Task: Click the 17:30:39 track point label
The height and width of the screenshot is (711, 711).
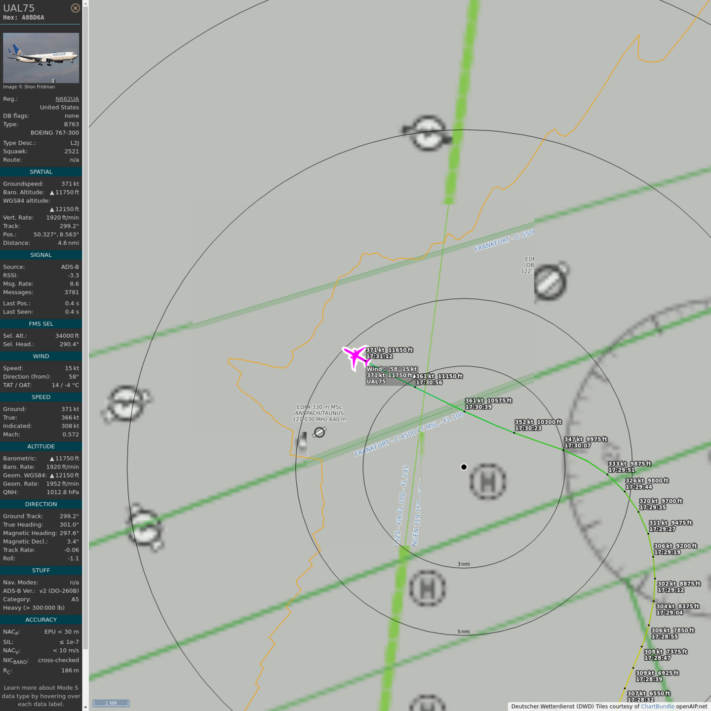Action: (x=478, y=407)
